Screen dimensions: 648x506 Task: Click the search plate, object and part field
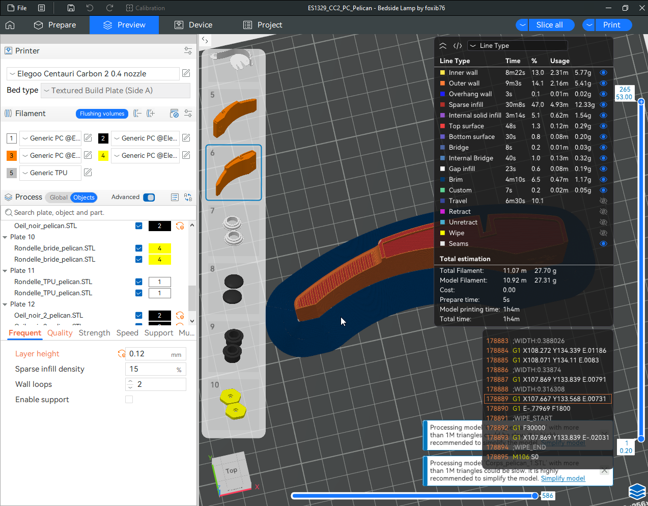pyautogui.click(x=98, y=213)
